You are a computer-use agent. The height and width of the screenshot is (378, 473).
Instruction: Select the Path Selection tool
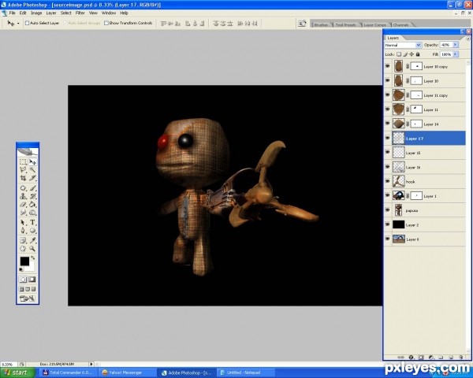point(23,222)
